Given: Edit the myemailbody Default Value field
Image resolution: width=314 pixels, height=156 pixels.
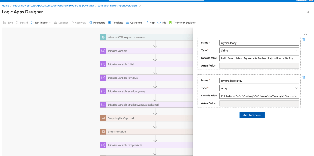Looking at the screenshot, I should (x=259, y=58).
